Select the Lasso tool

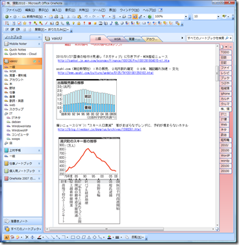pos(12,237)
